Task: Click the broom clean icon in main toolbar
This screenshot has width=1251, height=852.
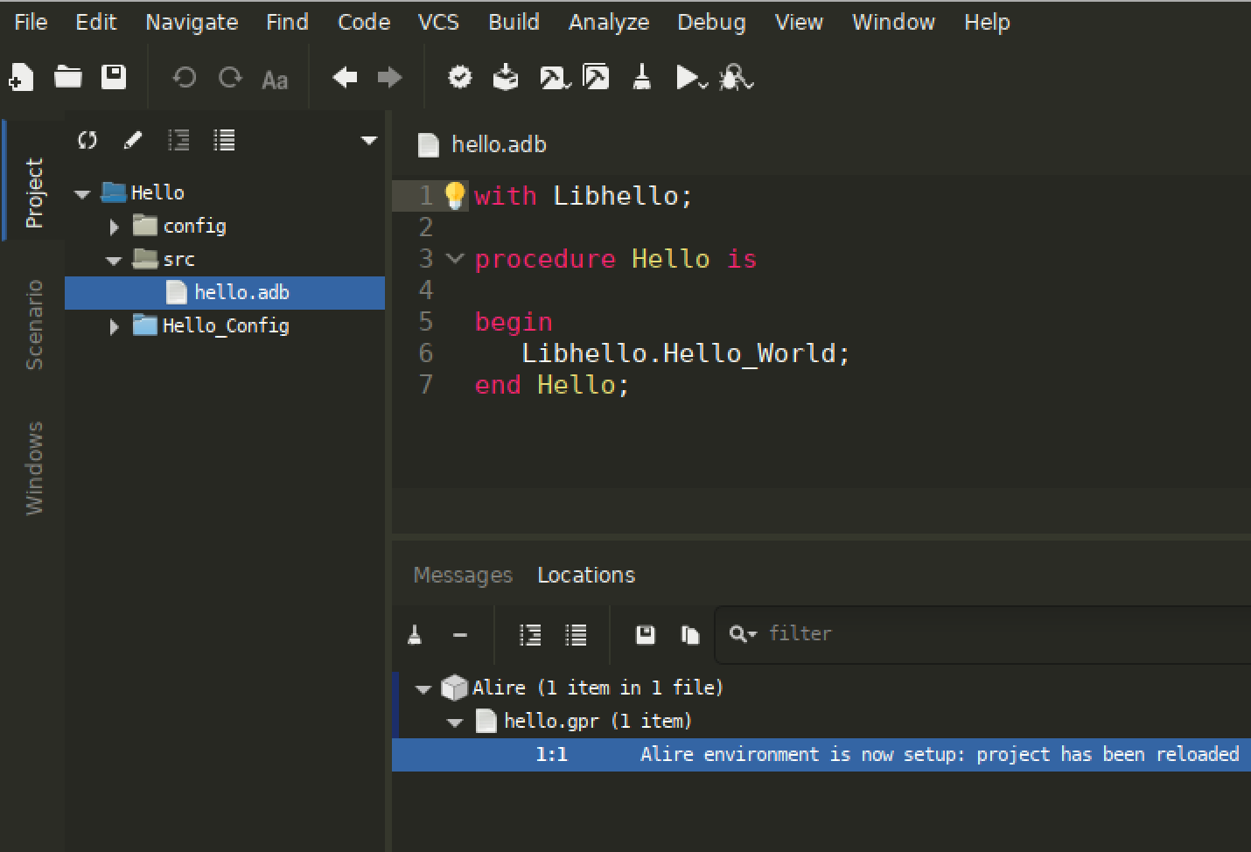Action: [x=642, y=78]
